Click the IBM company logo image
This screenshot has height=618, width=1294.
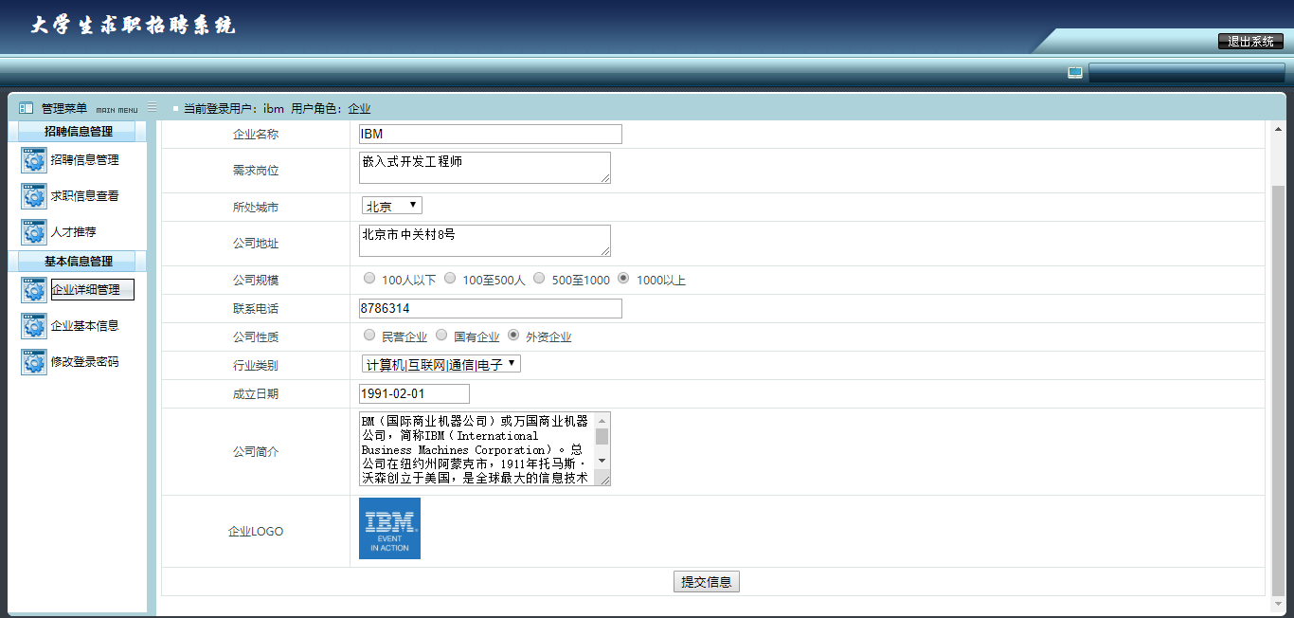(x=389, y=529)
